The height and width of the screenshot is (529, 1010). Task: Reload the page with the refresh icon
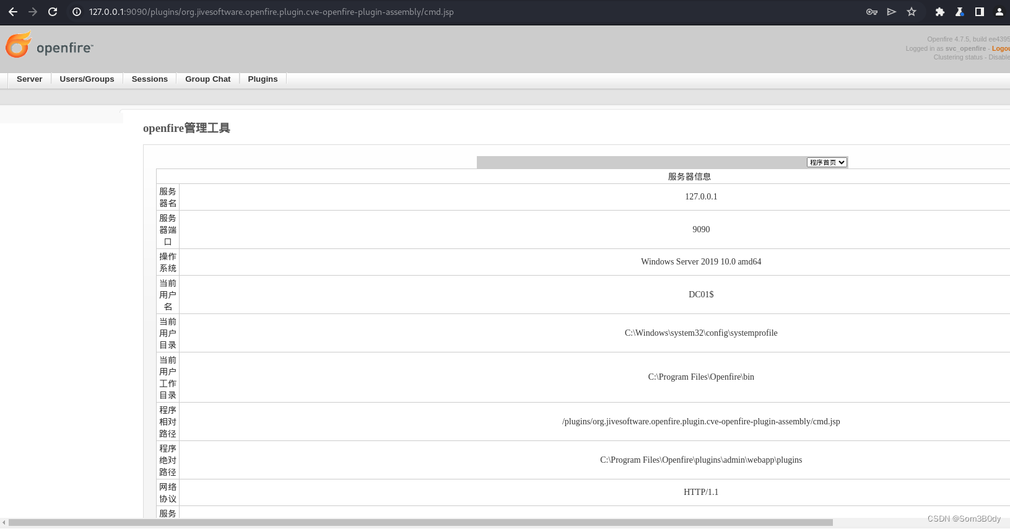(53, 12)
